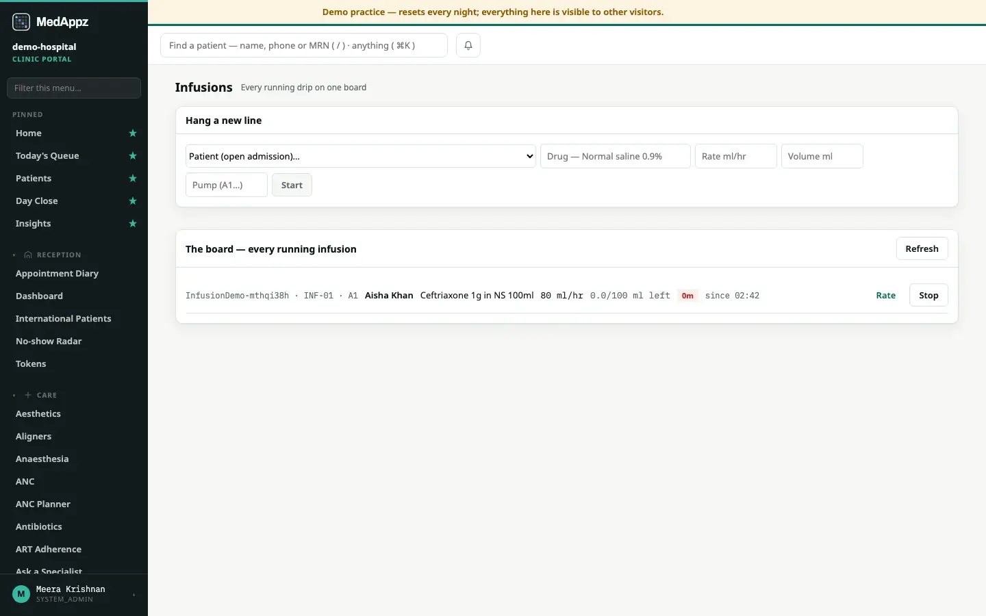
Task: Open Appointment Diary
Action: 57,274
